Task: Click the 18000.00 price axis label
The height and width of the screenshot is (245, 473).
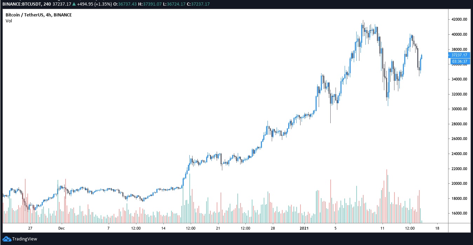Action: pyautogui.click(x=460, y=198)
